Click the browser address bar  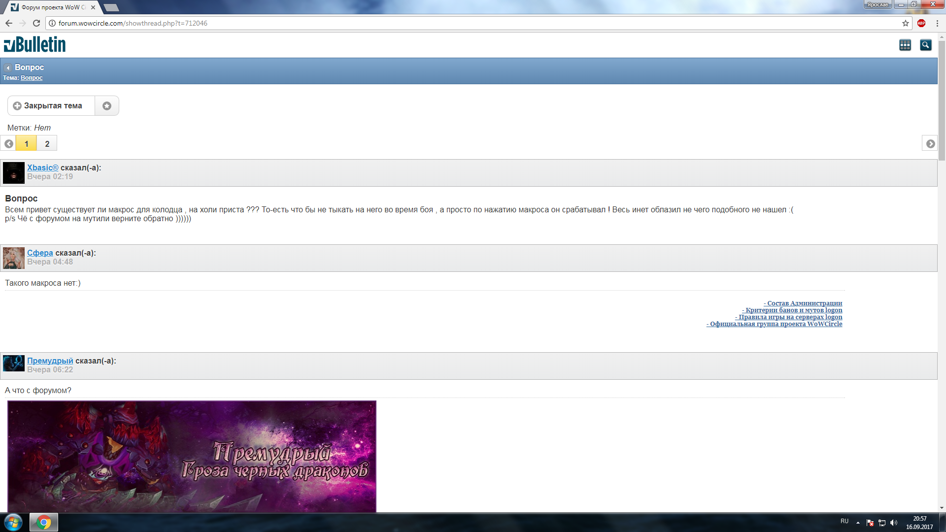(x=443, y=23)
